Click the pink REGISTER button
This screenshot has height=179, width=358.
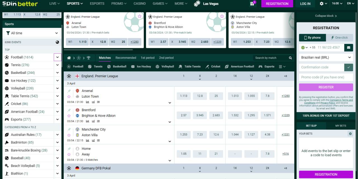(326, 87)
